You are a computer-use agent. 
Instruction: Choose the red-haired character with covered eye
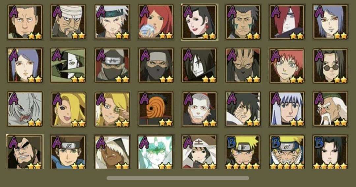tap(287, 22)
